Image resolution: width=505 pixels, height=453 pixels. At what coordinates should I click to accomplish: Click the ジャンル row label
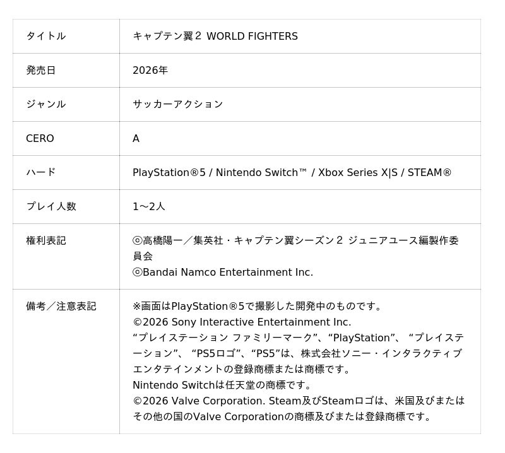tap(45, 104)
